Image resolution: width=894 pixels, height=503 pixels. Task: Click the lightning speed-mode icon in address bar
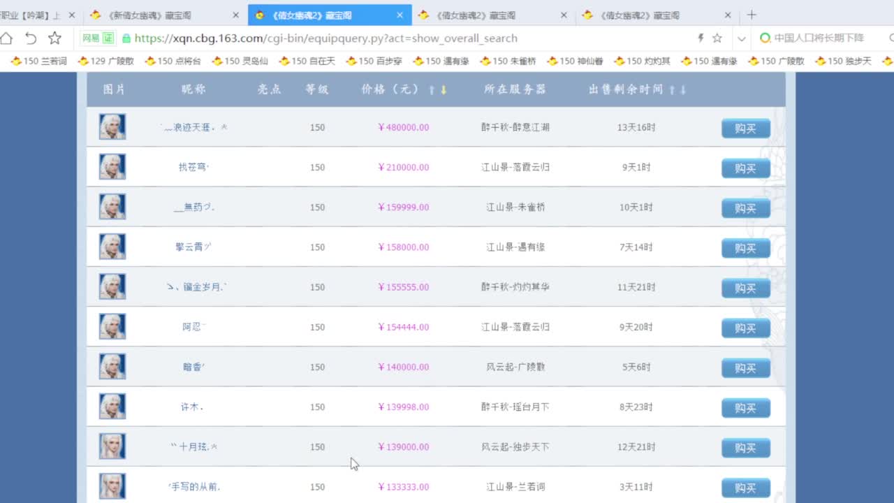point(701,38)
